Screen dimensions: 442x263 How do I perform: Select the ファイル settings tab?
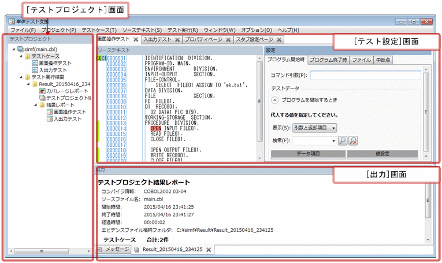click(x=362, y=60)
